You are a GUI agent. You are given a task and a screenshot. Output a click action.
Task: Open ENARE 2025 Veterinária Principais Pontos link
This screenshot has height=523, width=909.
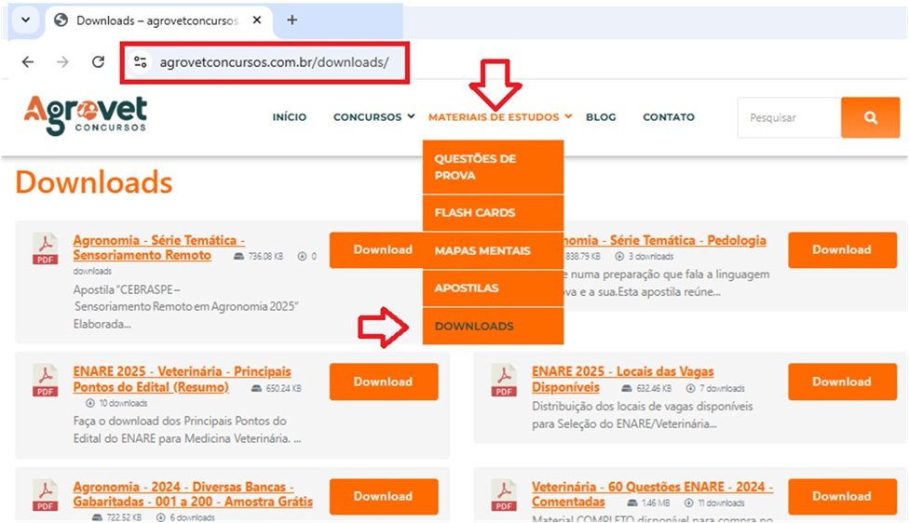pos(182,379)
